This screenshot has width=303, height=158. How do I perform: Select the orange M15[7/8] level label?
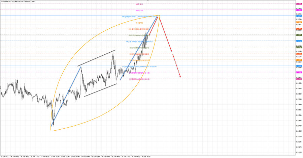(139, 23)
